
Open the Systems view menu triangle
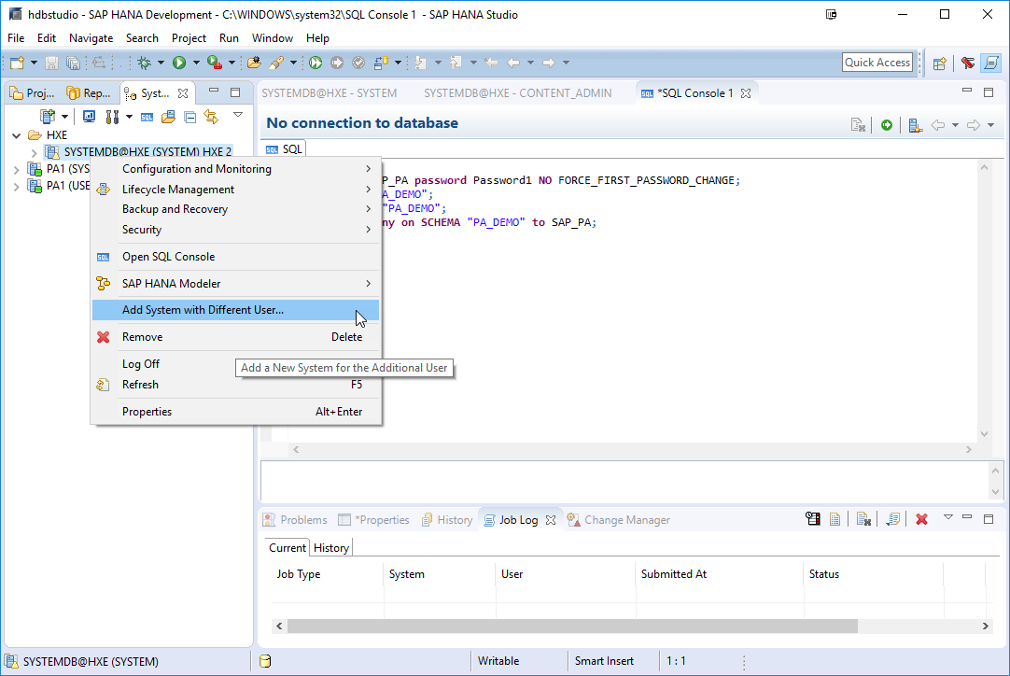point(238,115)
